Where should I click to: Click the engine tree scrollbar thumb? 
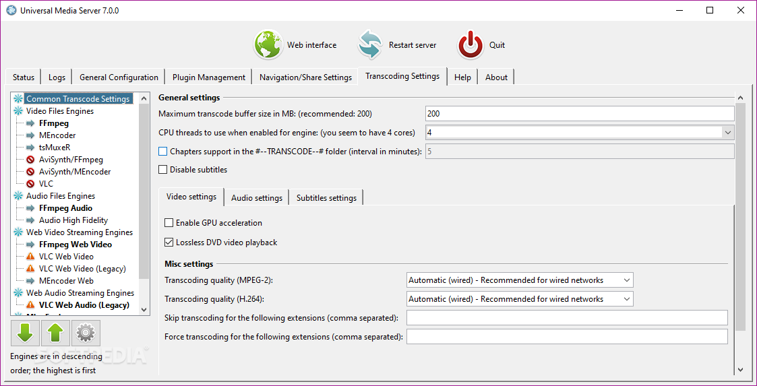[144, 191]
